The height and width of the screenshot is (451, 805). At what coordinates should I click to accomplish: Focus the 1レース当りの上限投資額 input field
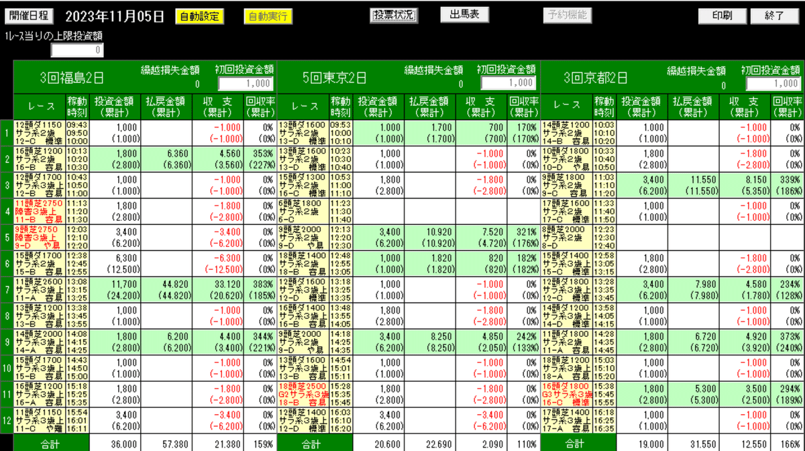click(78, 50)
